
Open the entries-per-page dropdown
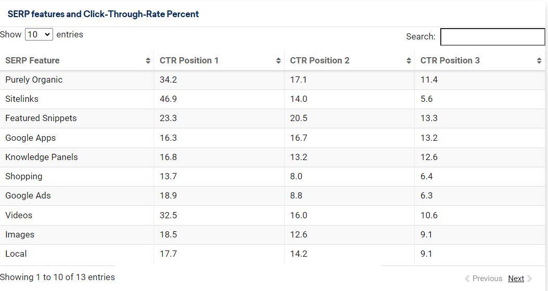click(x=39, y=34)
